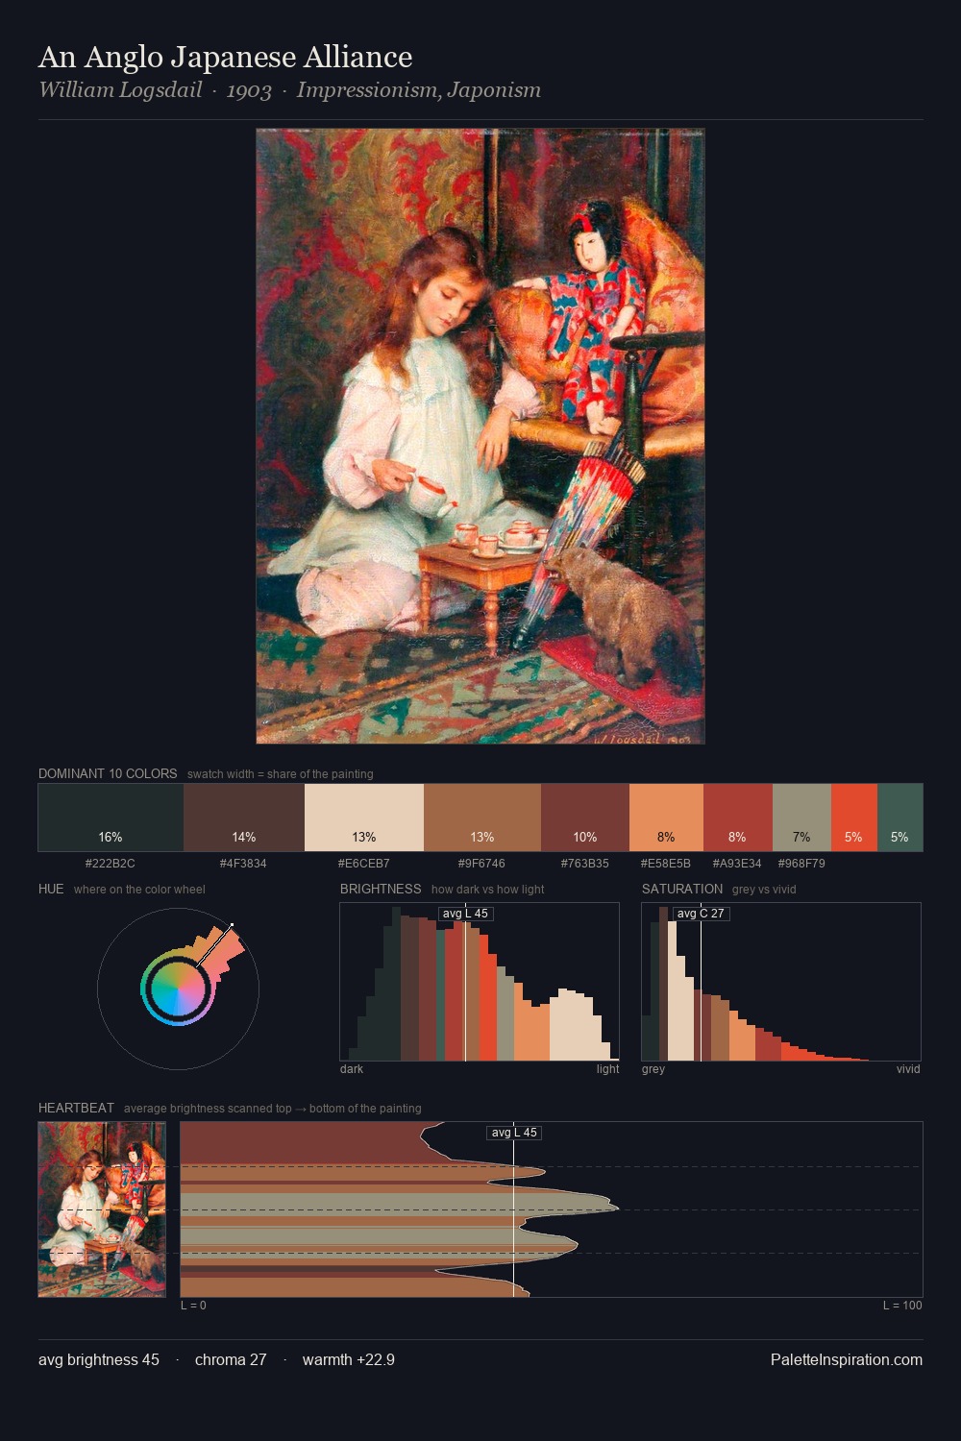This screenshot has width=961, height=1441.
Task: Click the hex label #9F6746
Action: coord(482,863)
